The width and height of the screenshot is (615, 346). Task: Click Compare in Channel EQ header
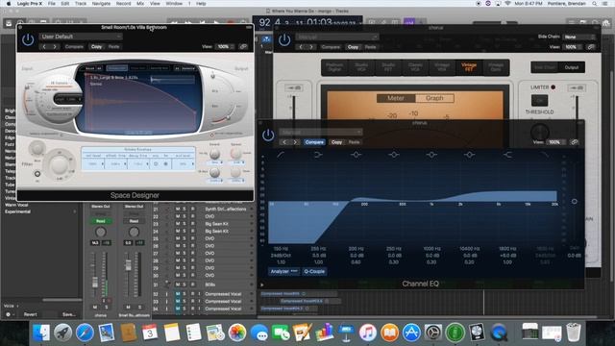click(x=314, y=142)
